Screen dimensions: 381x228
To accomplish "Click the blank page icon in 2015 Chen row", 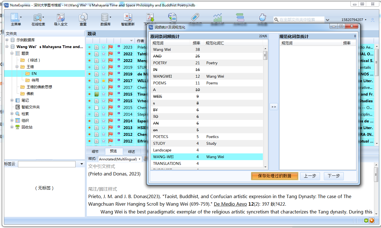I will pyautogui.click(x=97, y=108).
